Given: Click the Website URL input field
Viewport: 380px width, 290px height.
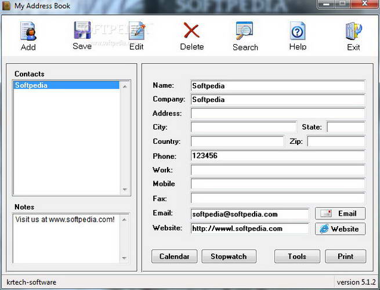Looking at the screenshot, I should pos(250,229).
